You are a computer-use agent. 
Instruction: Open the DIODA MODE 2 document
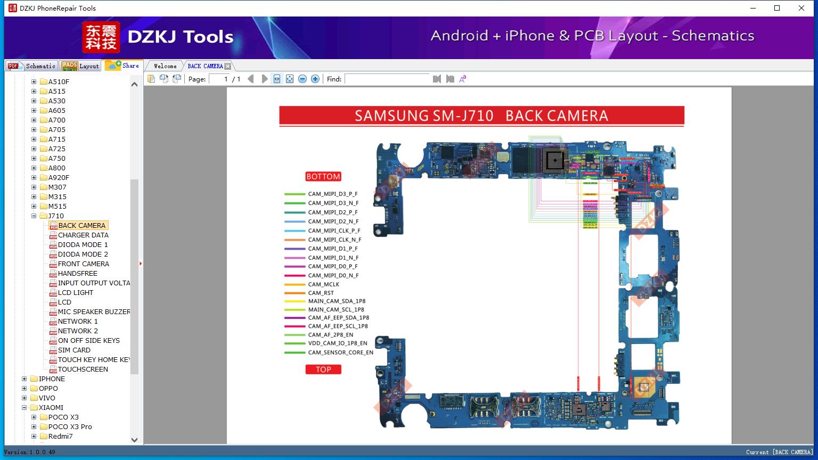(x=83, y=254)
